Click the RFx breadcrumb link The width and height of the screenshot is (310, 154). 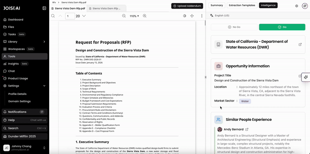[54, 2]
